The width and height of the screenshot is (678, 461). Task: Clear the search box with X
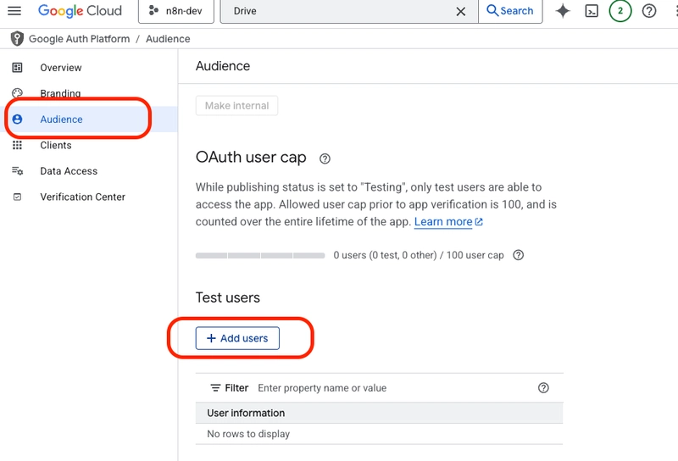coord(461,11)
